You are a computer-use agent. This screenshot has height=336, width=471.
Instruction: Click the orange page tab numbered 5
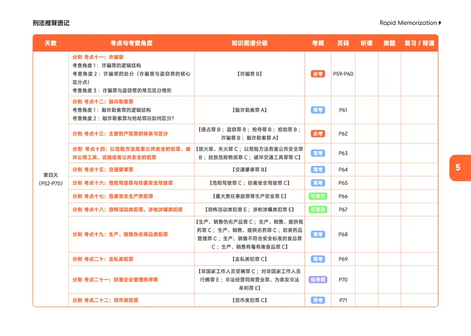(x=460, y=168)
